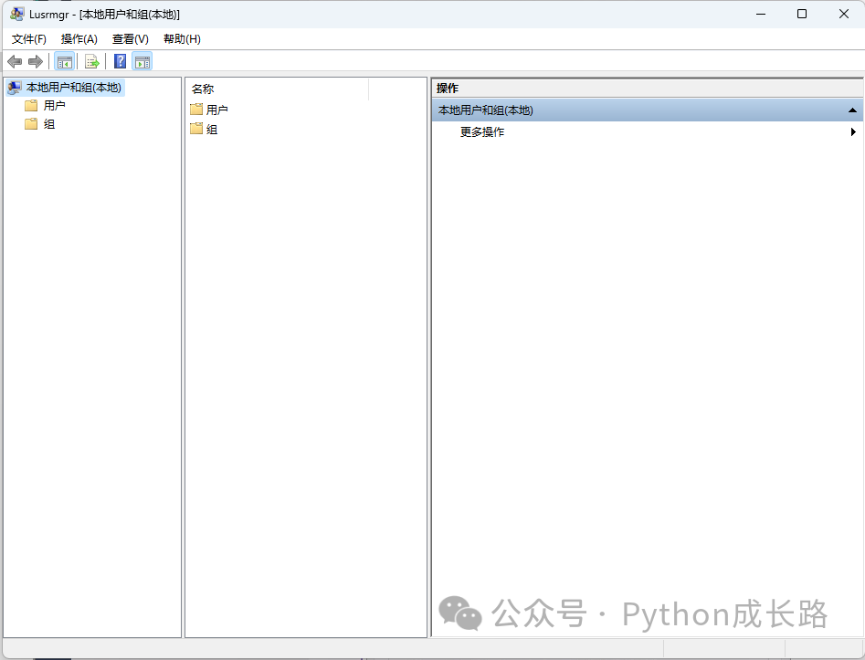
Task: Click the Forward arrow toolbar icon
Action: point(36,61)
